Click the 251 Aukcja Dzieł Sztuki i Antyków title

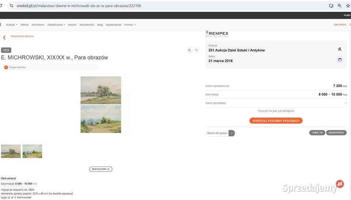coord(237,50)
